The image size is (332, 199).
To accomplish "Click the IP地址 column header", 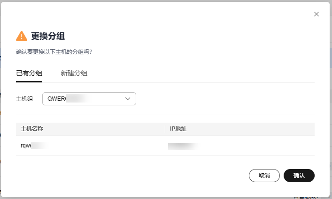I will (x=178, y=129).
